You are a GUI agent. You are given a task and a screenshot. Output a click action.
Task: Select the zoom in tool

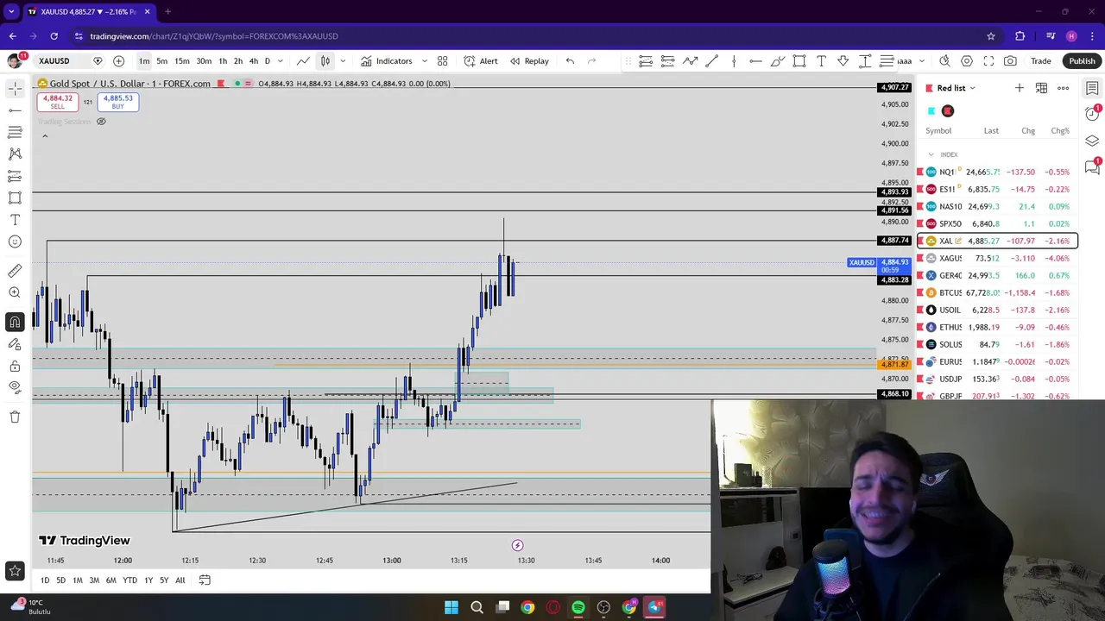click(15, 292)
